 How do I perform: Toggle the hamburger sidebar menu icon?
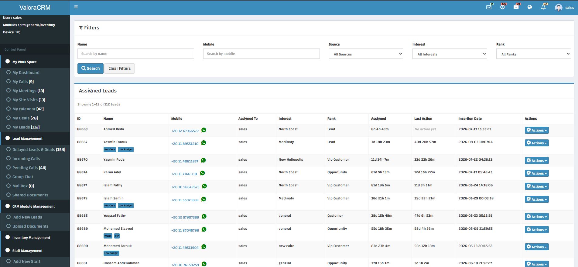point(76,7)
